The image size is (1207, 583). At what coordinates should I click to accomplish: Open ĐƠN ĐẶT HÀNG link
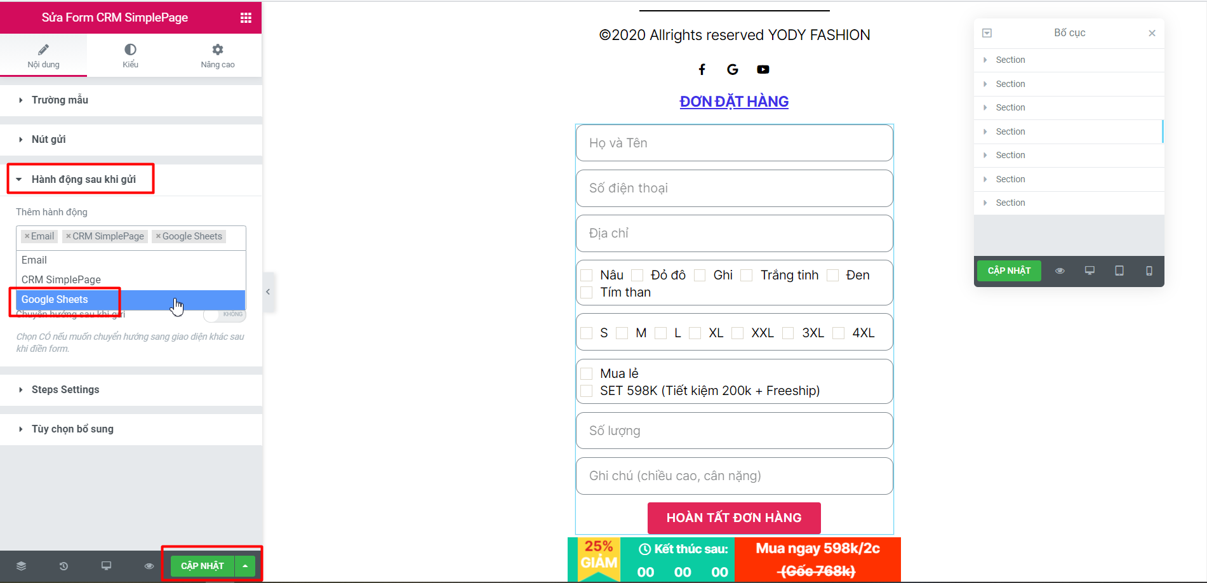(734, 102)
